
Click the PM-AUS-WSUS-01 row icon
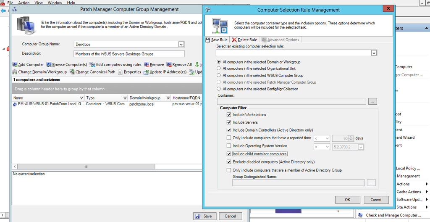(15, 104)
